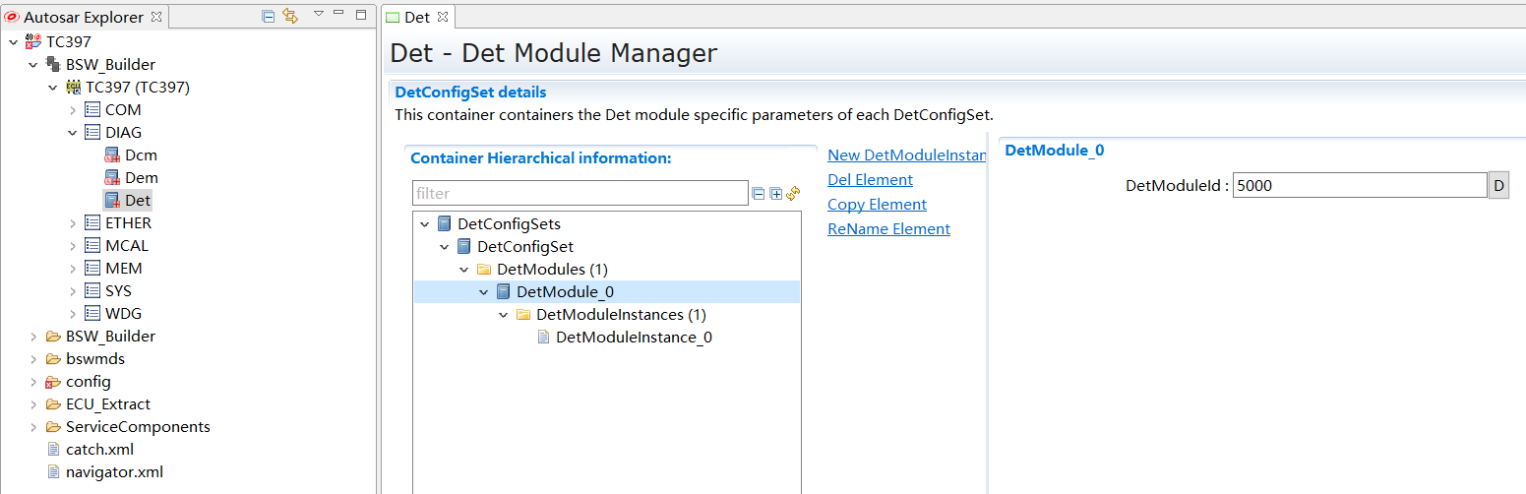Click the refresh icon beside filter box
The image size is (1526, 494).
tap(793, 194)
